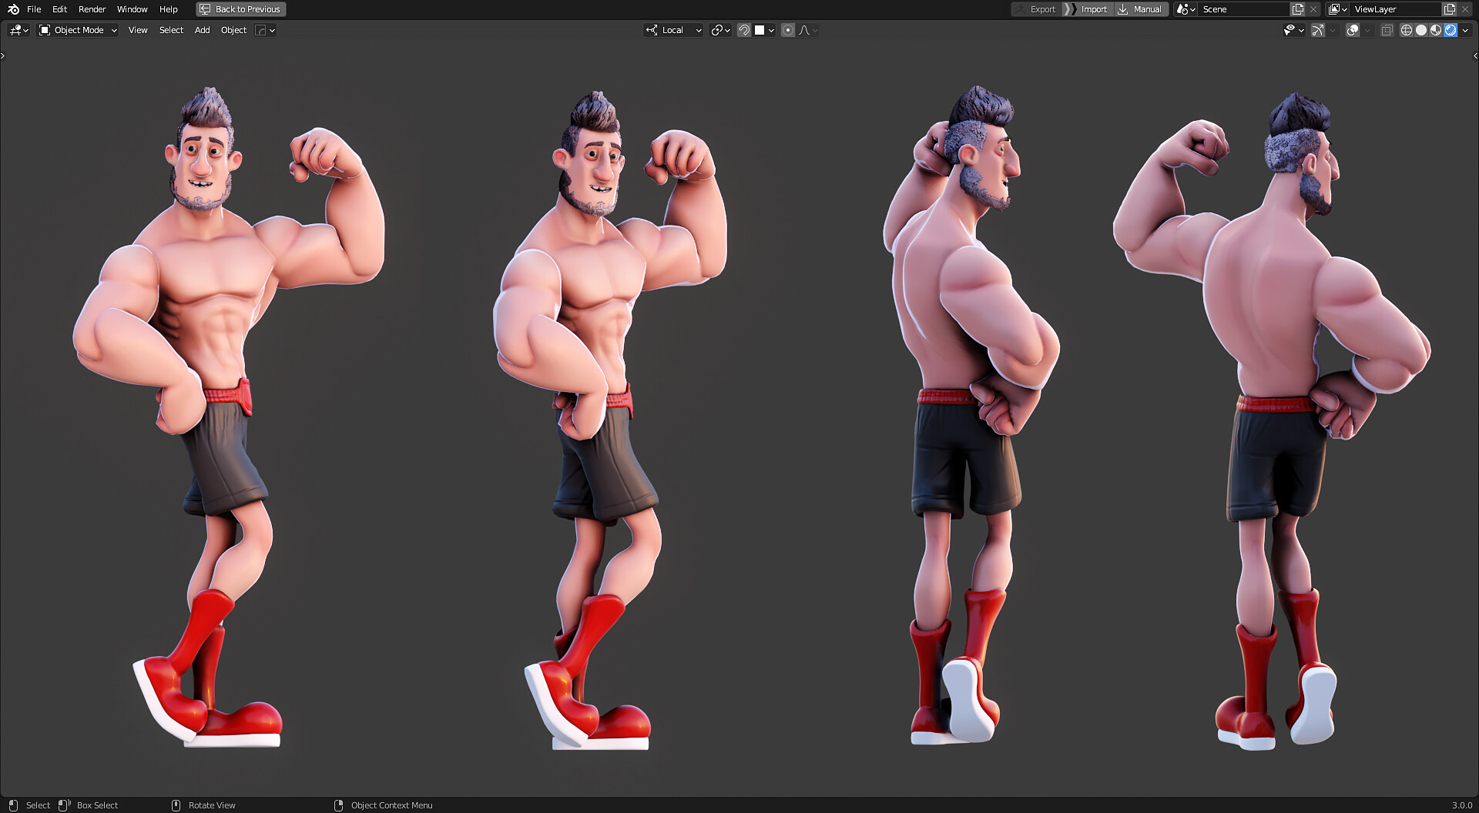Image resolution: width=1479 pixels, height=813 pixels.
Task: Click the Toggle X-Ray icon
Action: click(1387, 30)
